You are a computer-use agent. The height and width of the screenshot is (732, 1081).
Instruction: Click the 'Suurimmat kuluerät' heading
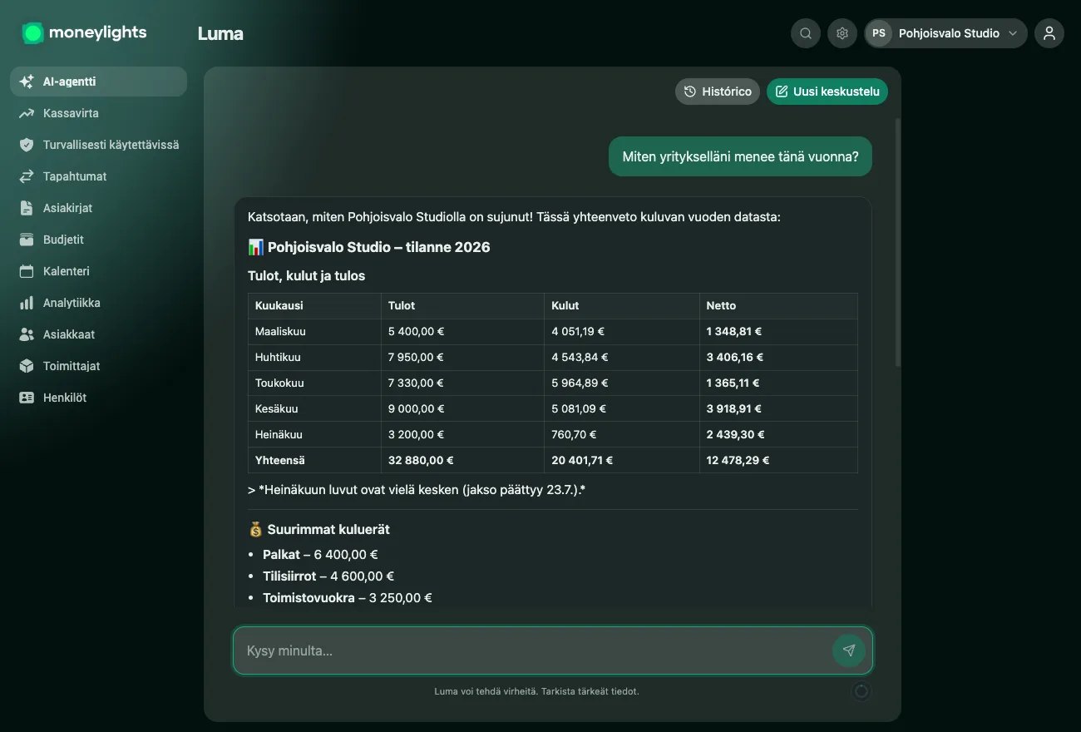(318, 529)
